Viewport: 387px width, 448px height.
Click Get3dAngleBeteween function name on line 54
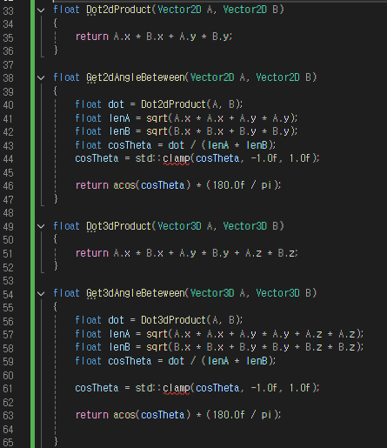(136, 293)
